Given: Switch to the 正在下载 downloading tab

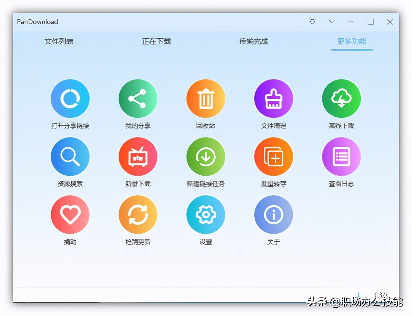Looking at the screenshot, I should point(156,41).
